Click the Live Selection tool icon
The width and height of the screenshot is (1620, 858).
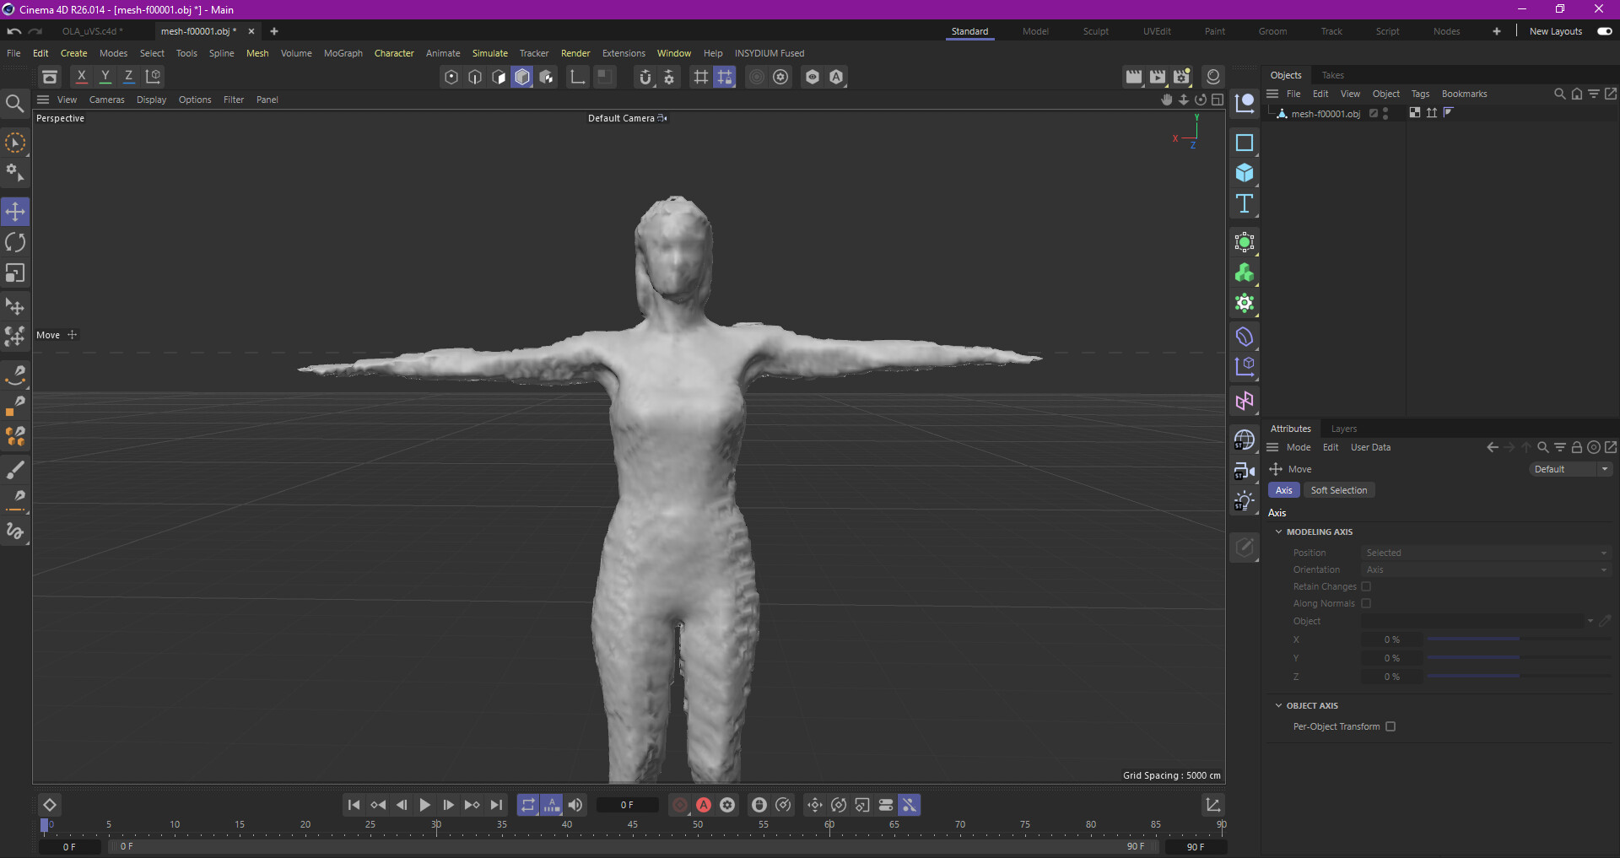click(x=15, y=143)
